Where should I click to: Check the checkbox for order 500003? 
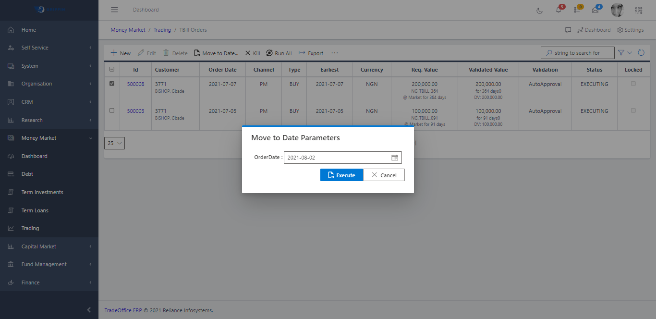112,110
